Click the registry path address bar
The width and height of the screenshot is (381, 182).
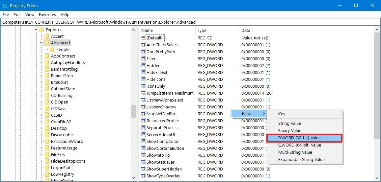(x=190, y=22)
